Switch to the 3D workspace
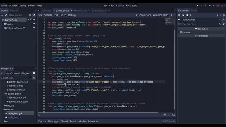226x127 pixels. tap(111, 6)
